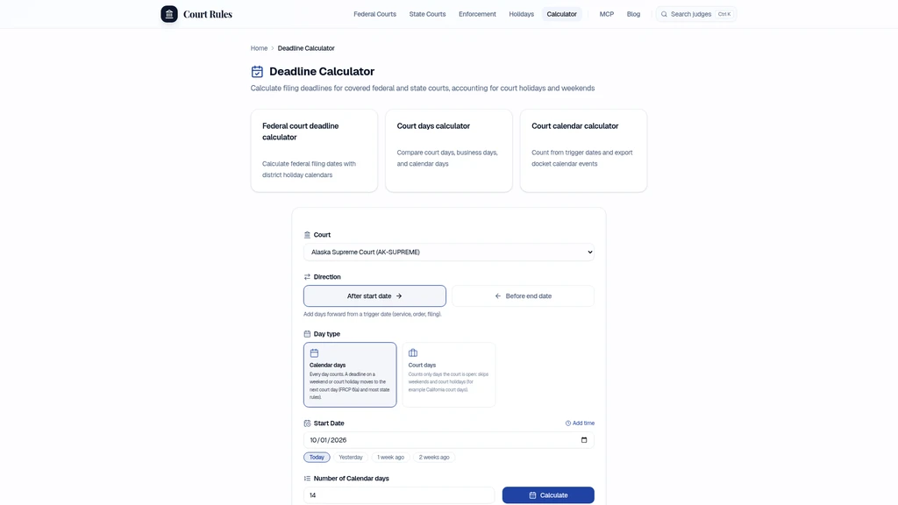The height and width of the screenshot is (505, 898).
Task: Open the Court calendar calculator card
Action: [583, 151]
